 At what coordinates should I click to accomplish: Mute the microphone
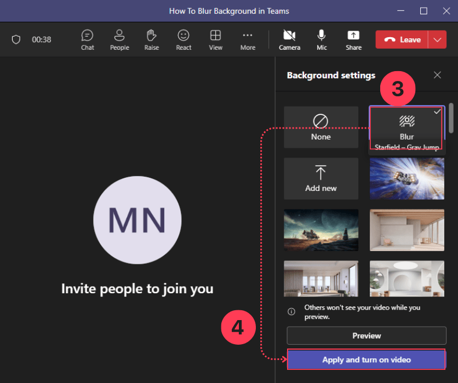point(321,39)
